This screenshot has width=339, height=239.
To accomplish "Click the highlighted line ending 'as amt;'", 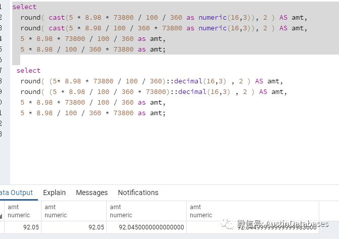I will coord(93,50).
